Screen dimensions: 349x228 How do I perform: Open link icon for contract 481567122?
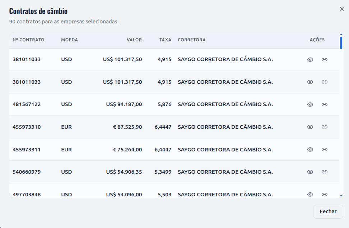(324, 105)
